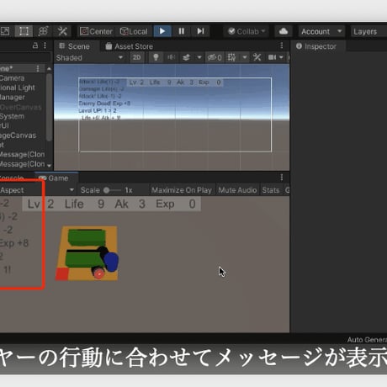Expand the Scene camera dropdown arrow
This screenshot has height=387, width=387.
281,57
